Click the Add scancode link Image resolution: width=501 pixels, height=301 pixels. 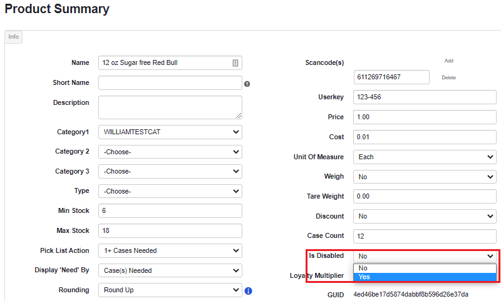click(x=448, y=61)
